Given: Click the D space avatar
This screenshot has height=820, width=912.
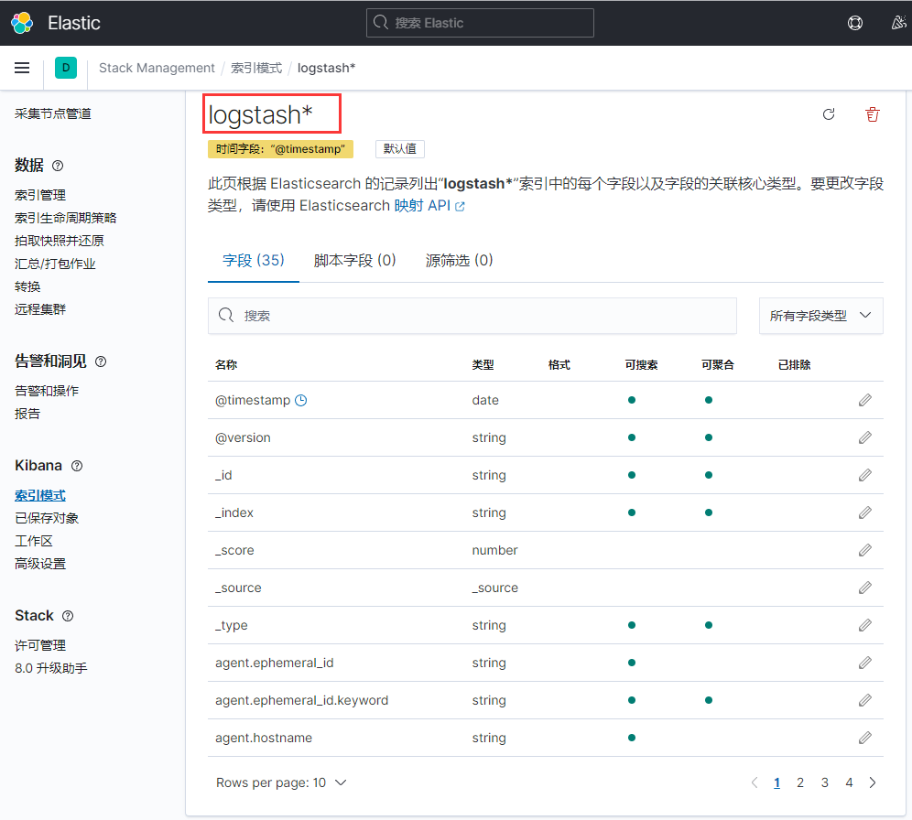Looking at the screenshot, I should (x=64, y=68).
